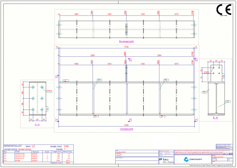Click the 6*Ø18 bolt annotation in section A-A

(49, 91)
